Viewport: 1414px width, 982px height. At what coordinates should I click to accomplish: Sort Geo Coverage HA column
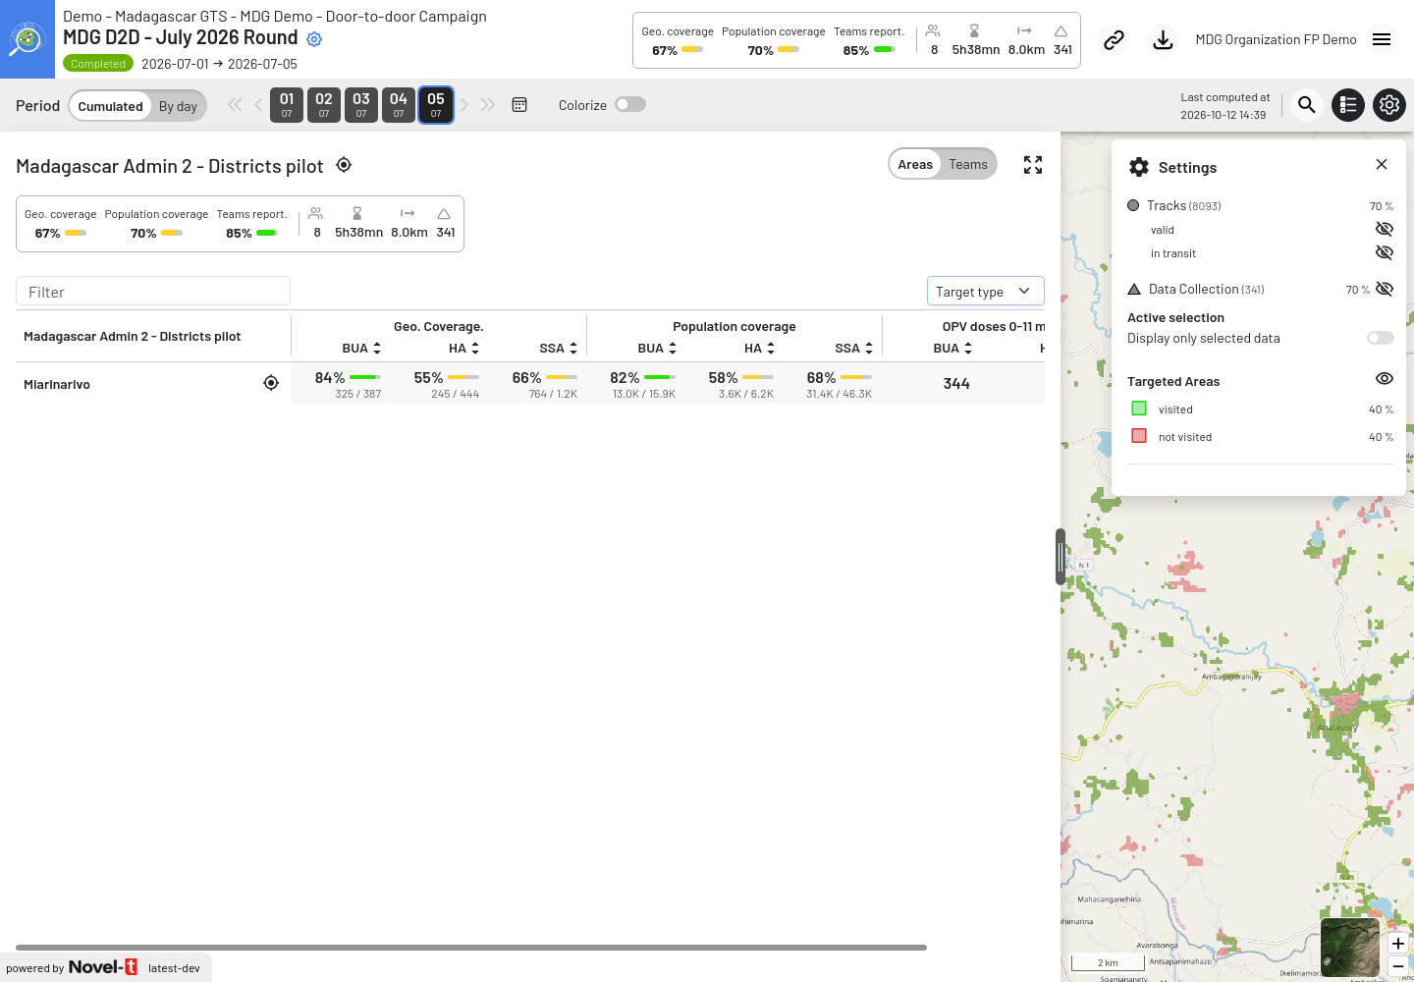475,349
